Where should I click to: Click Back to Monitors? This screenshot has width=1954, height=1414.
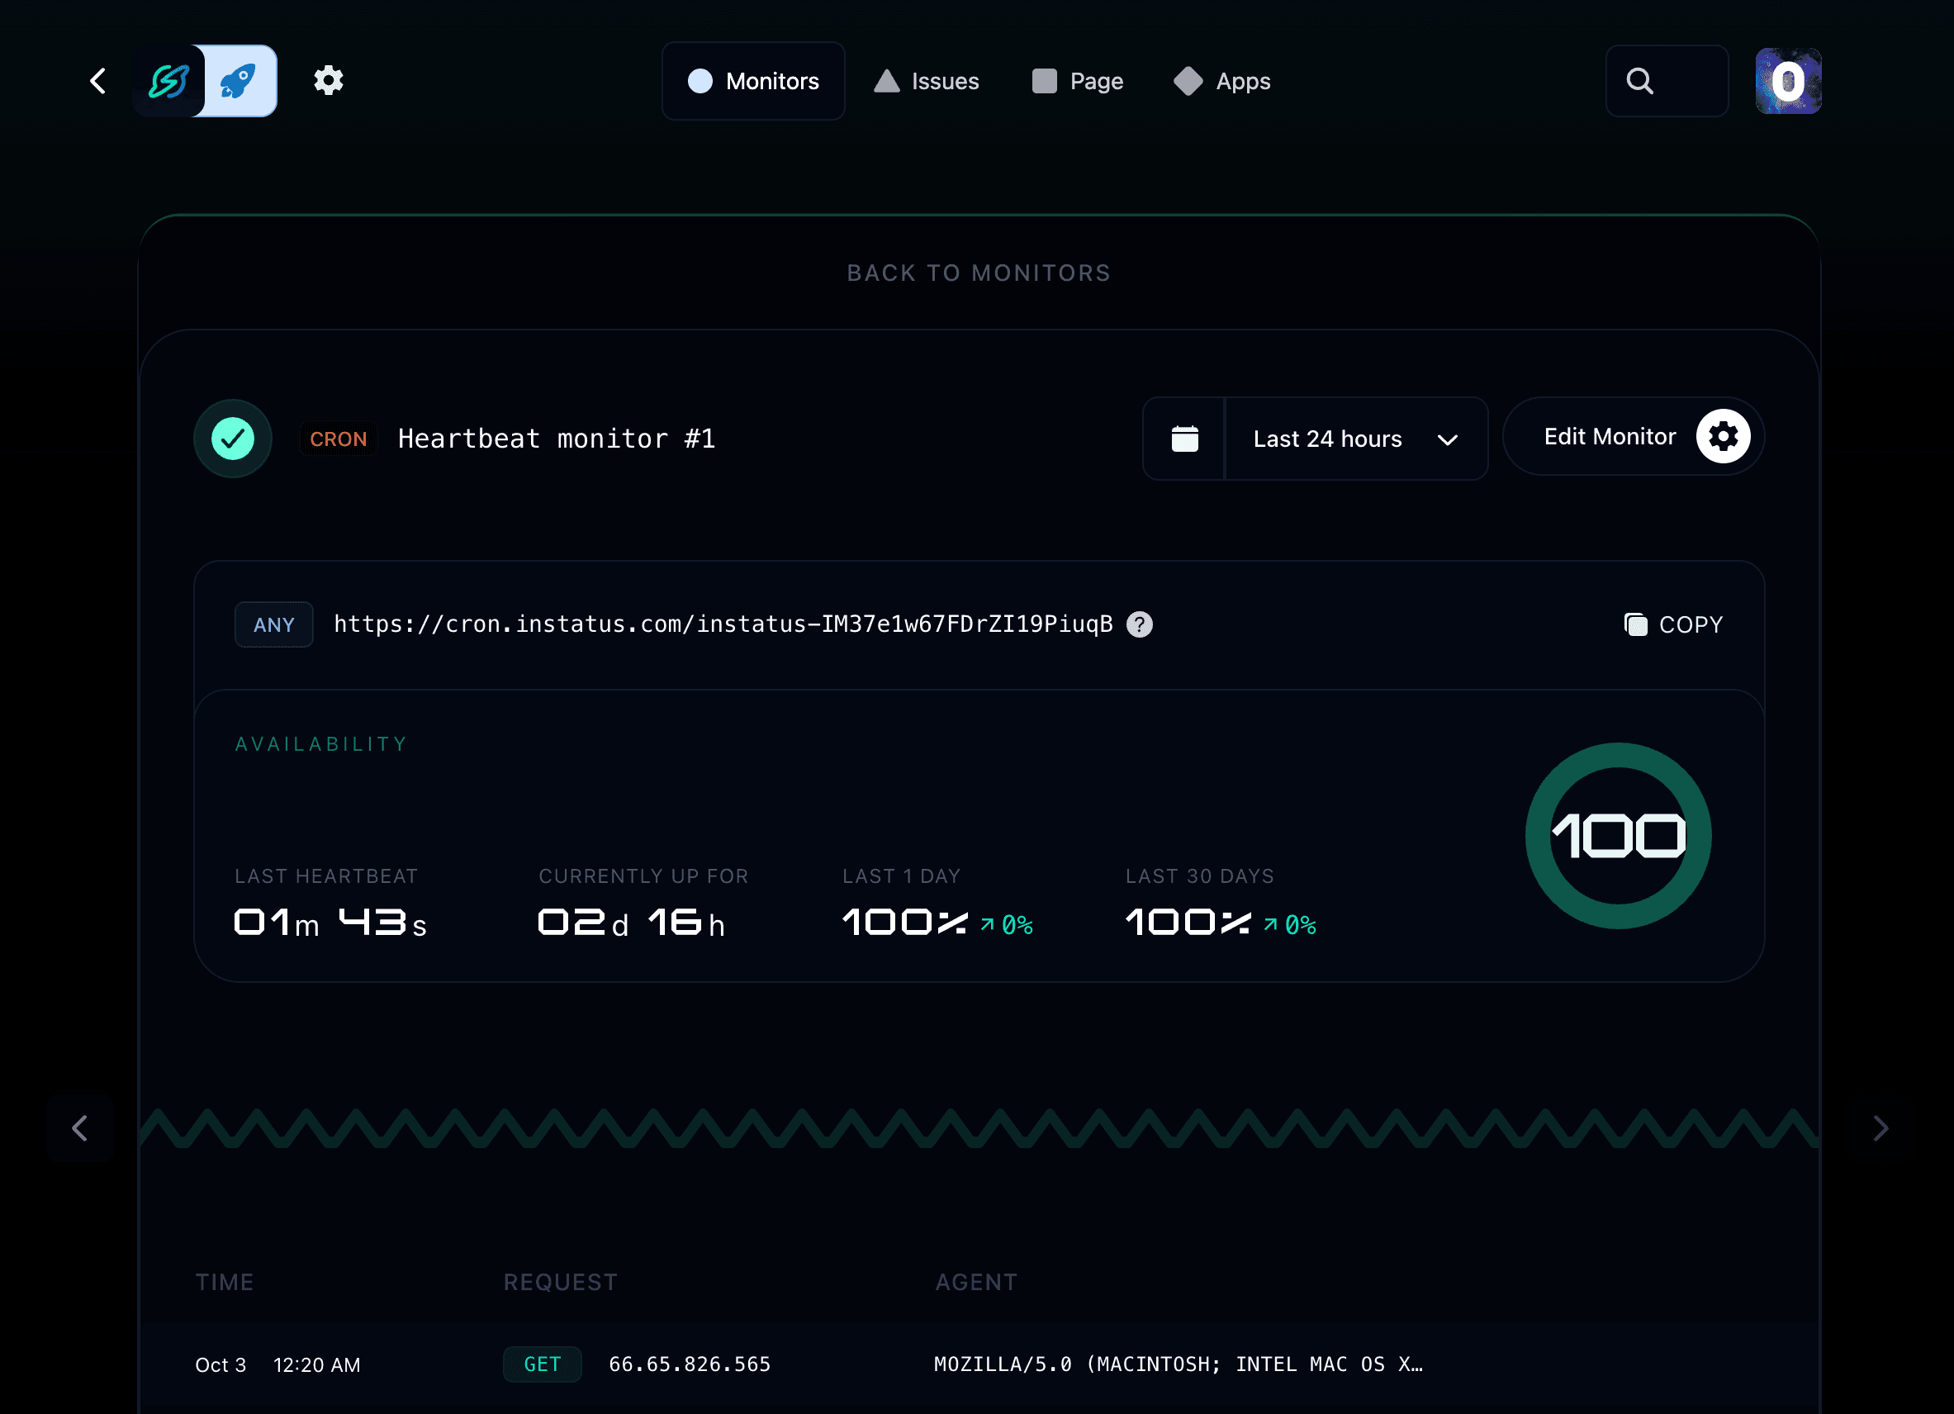978,273
